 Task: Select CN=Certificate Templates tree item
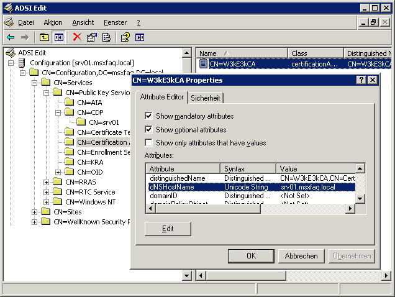click(104, 132)
